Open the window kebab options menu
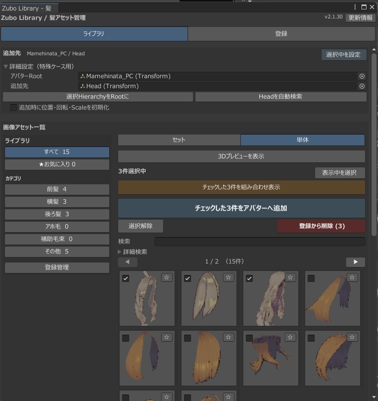Screen dimensions: 378x401 (x=355, y=7)
